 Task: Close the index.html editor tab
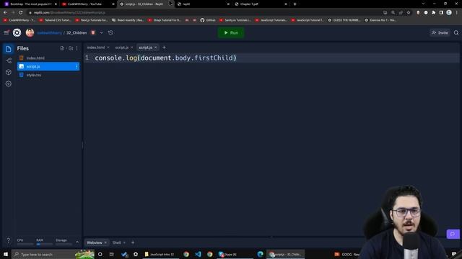108,47
